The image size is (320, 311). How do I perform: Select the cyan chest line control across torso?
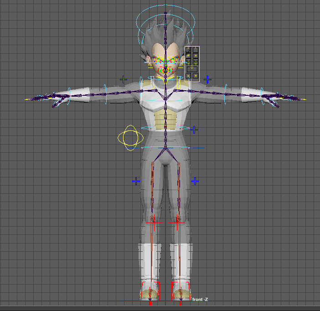[x=165, y=101]
